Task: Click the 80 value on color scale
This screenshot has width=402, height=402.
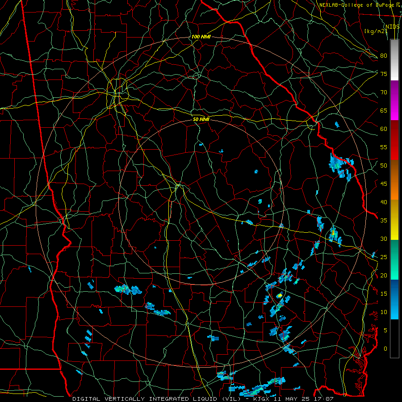Action: (x=384, y=56)
